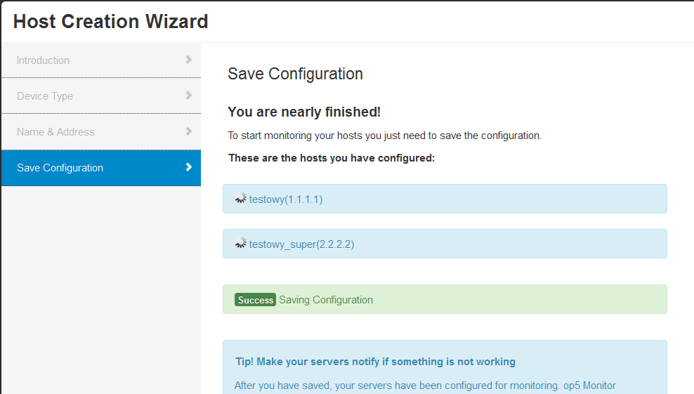Click the loading spinner beside testowy_super(2.2.2.2)
694x394 pixels.
pos(241,244)
